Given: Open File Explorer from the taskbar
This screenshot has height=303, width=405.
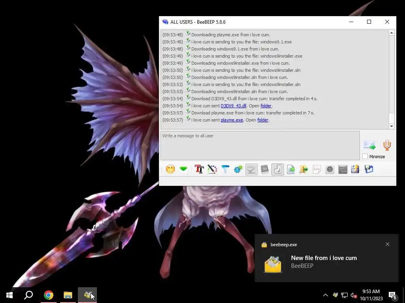Looking at the screenshot, I should (68, 295).
